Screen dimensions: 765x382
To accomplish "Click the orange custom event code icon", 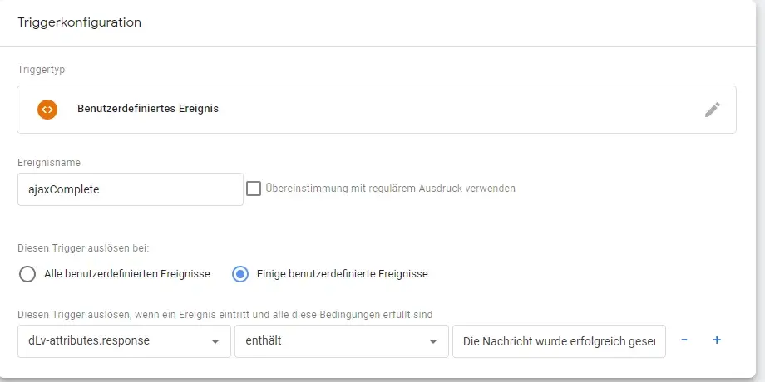I will tap(47, 109).
